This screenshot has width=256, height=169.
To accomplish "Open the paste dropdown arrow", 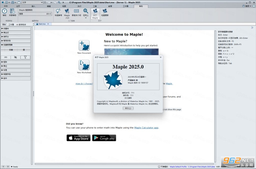I will (51, 2).
